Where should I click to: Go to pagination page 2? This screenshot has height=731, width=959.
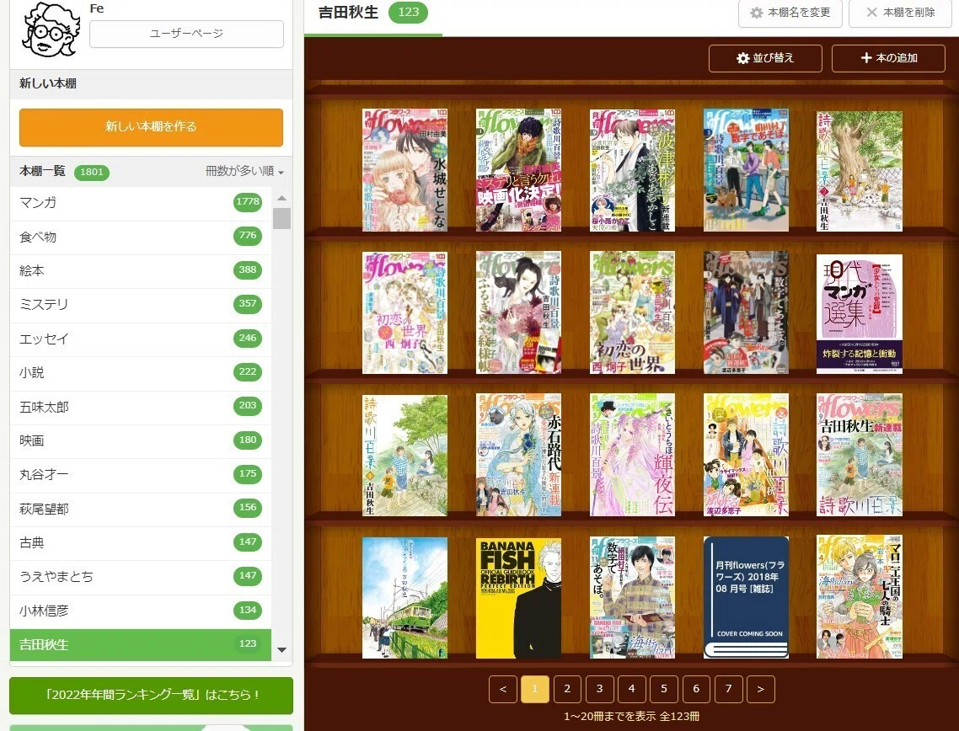point(568,690)
